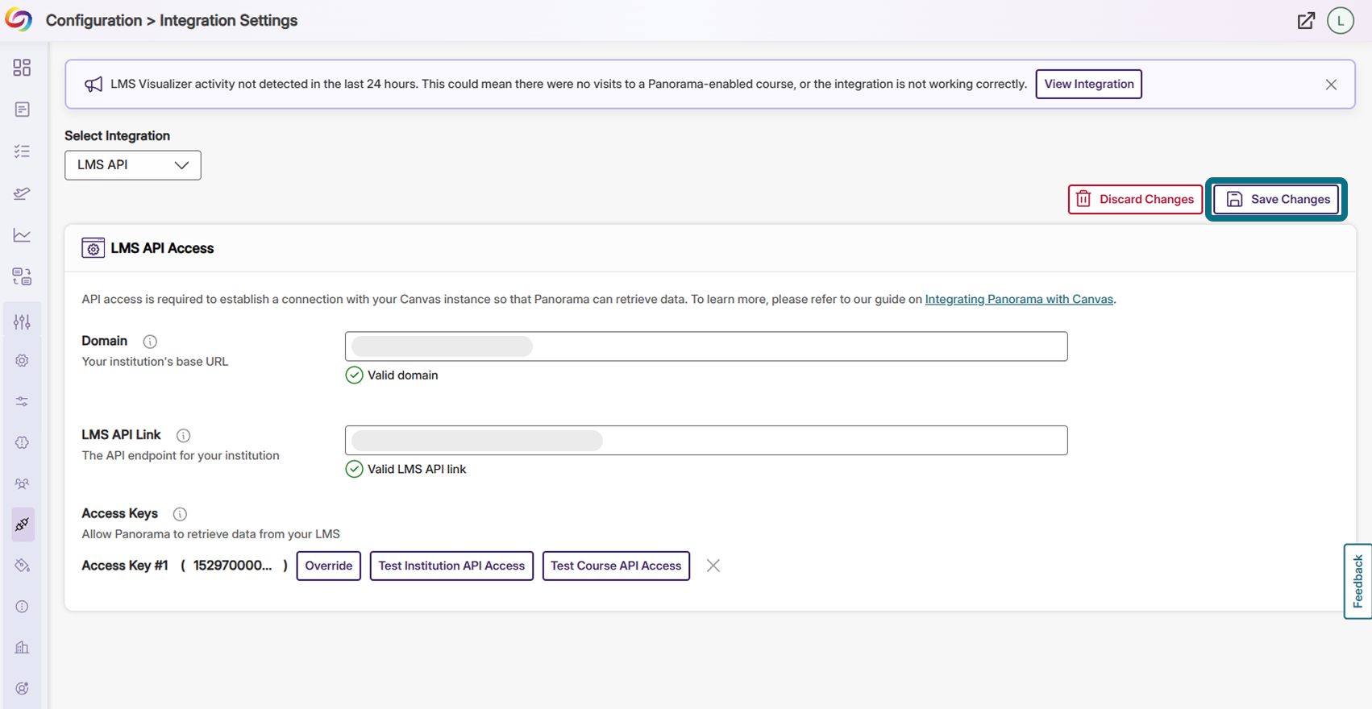Click the building institution sidebar icon
1372x709 pixels.
[22, 648]
